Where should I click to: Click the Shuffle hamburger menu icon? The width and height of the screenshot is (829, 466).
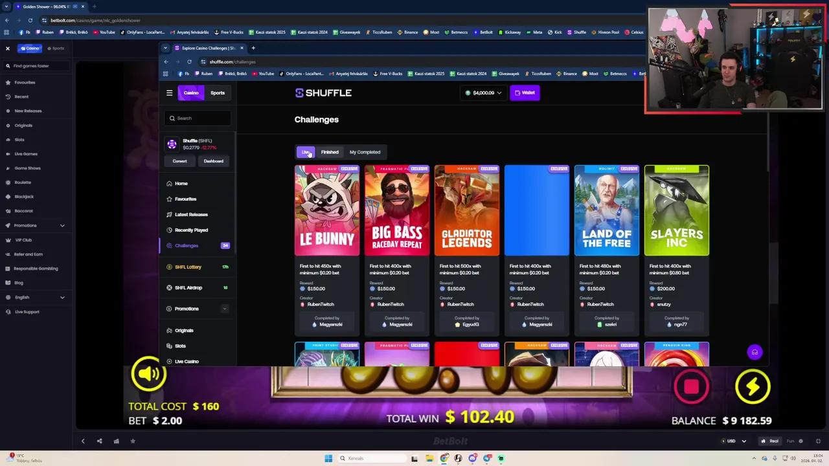coord(170,93)
